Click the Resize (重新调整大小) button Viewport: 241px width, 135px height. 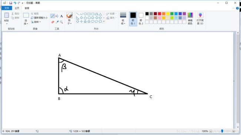tap(39, 18)
